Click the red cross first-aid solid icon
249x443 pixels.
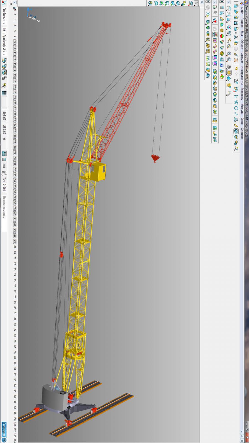(215, 21)
